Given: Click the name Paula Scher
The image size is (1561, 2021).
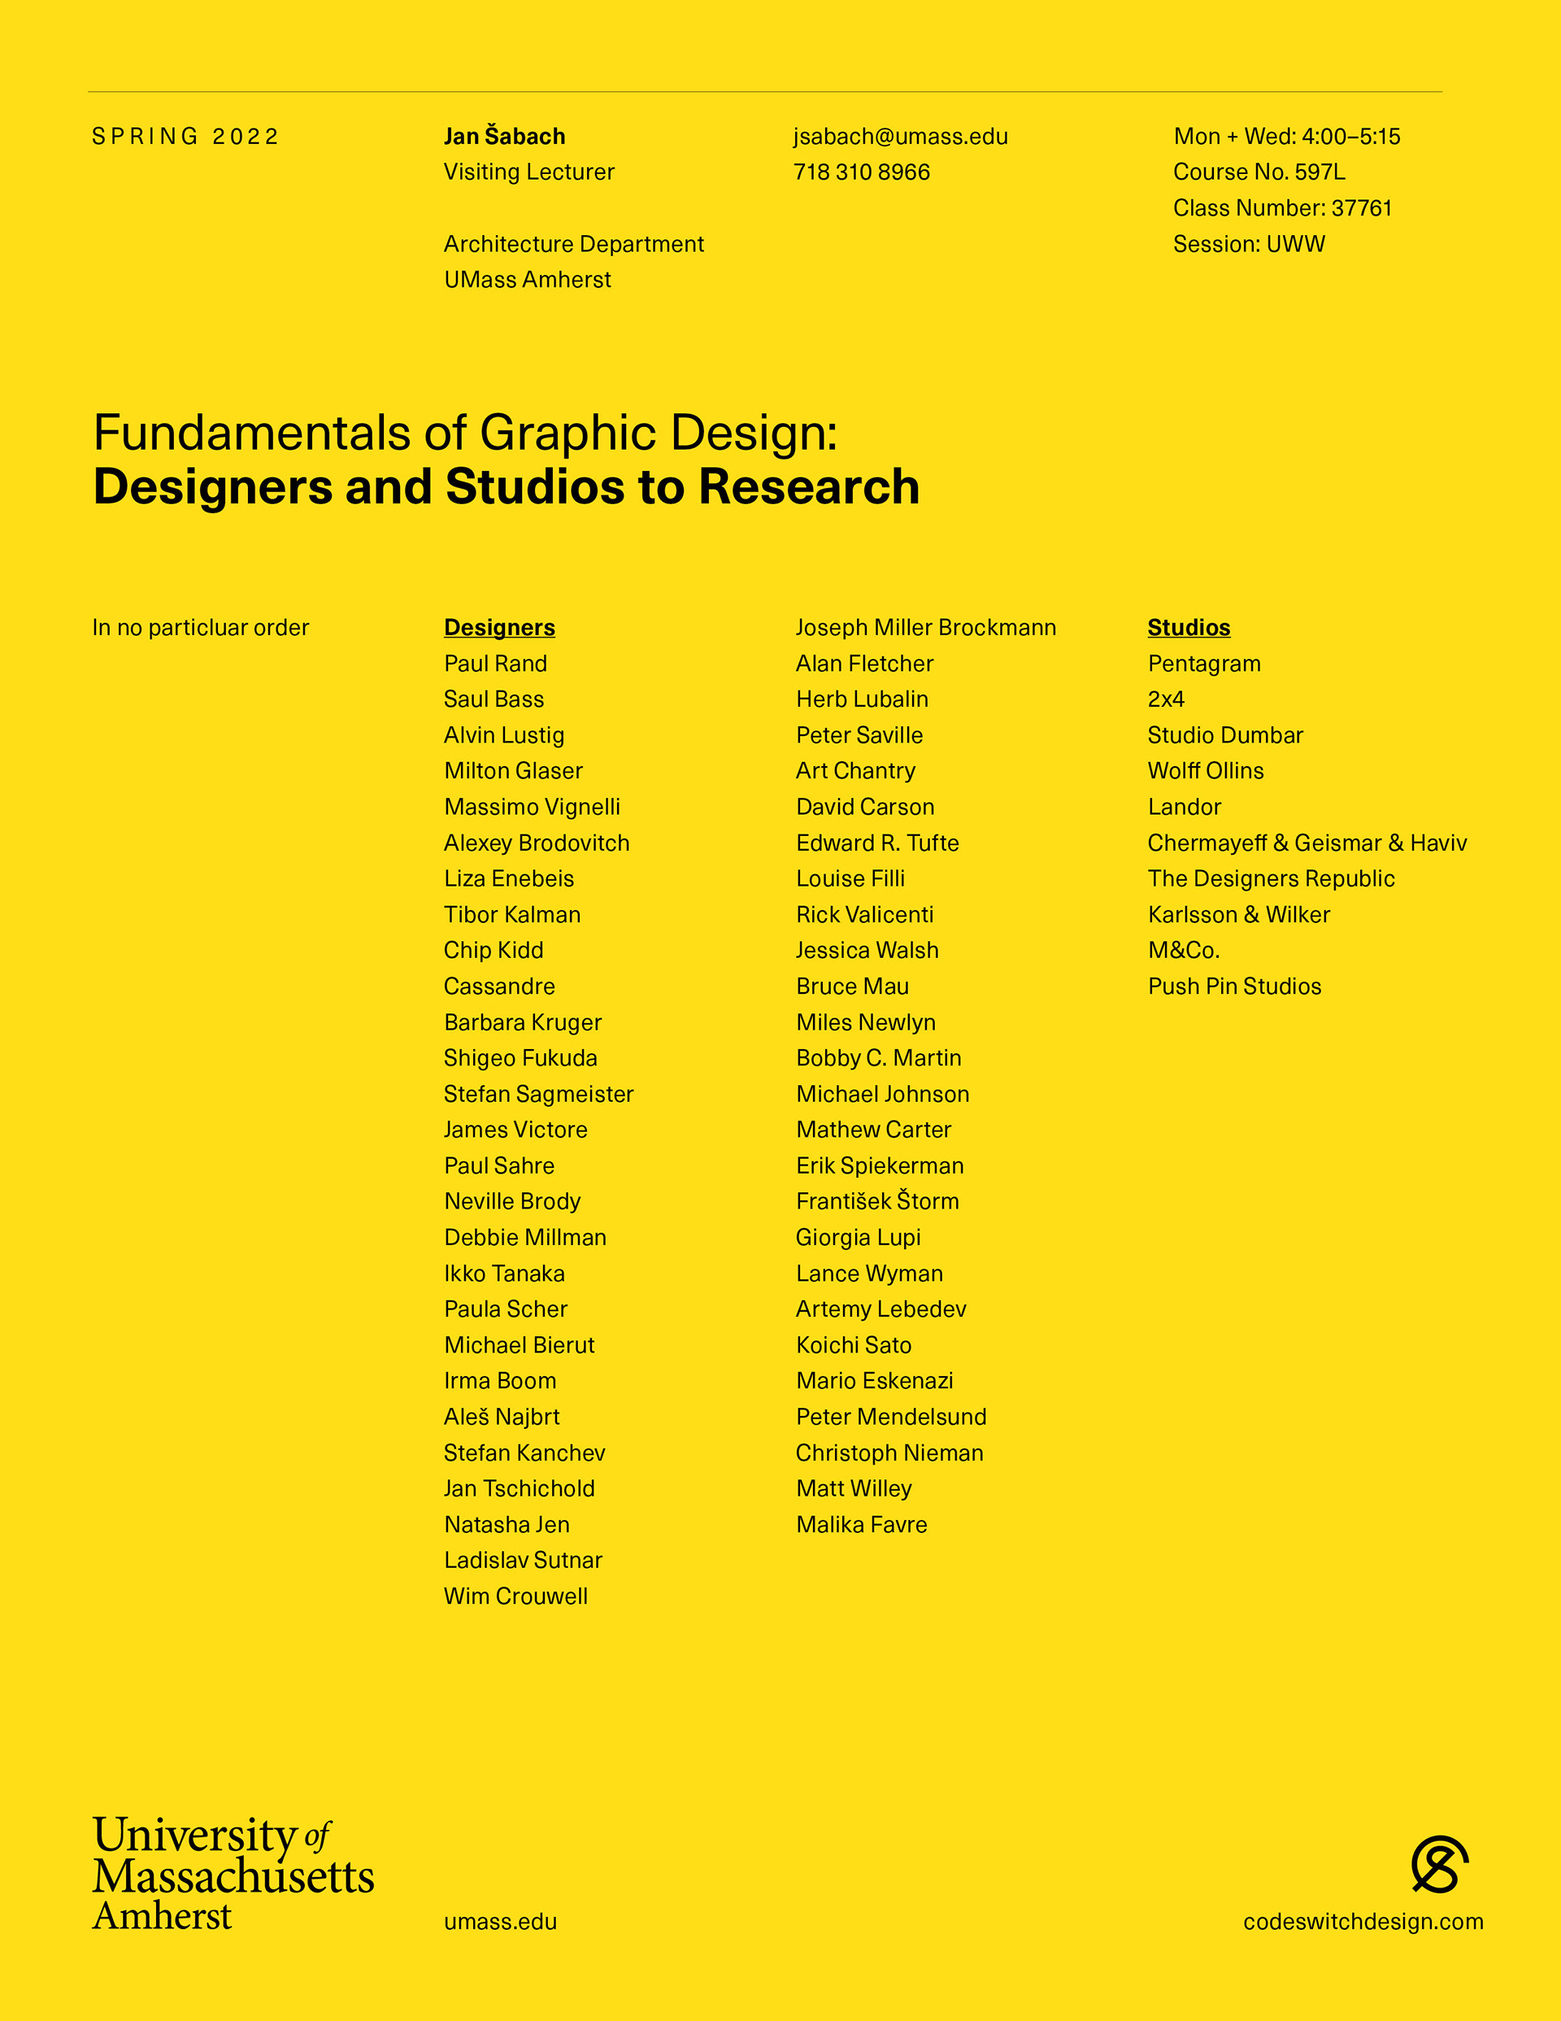Looking at the screenshot, I should (507, 1309).
